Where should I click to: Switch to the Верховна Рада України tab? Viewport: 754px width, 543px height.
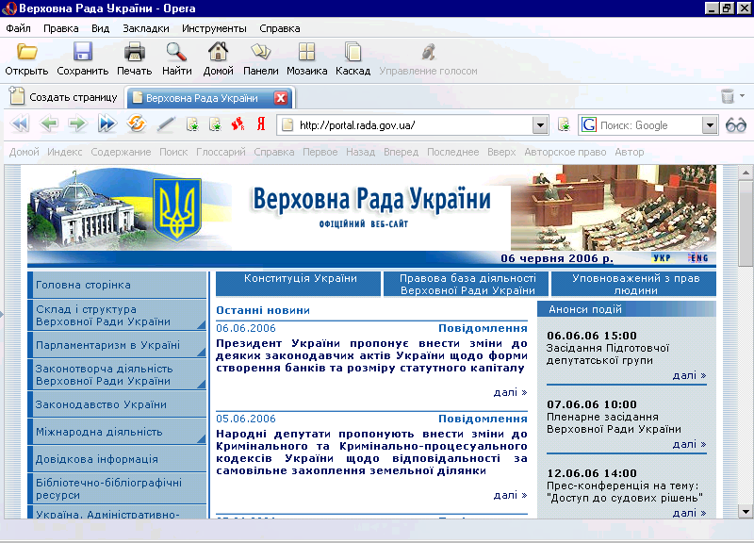pyautogui.click(x=202, y=98)
